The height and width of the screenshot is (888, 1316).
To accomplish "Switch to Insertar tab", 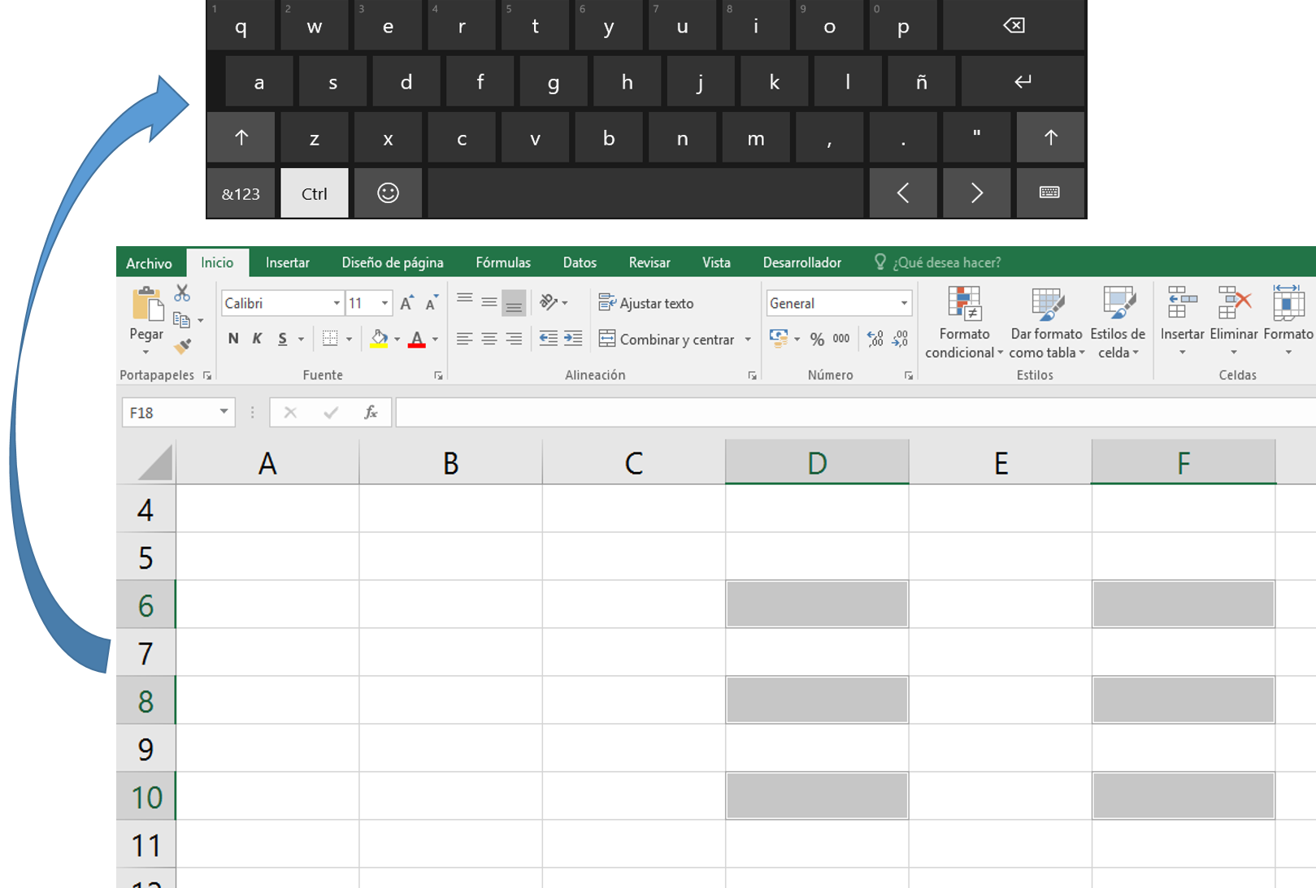I will tap(287, 263).
